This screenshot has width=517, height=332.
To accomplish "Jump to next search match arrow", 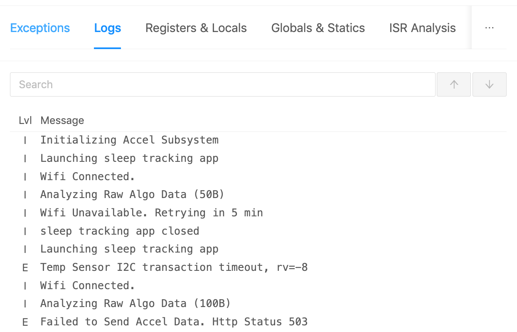I will point(489,84).
